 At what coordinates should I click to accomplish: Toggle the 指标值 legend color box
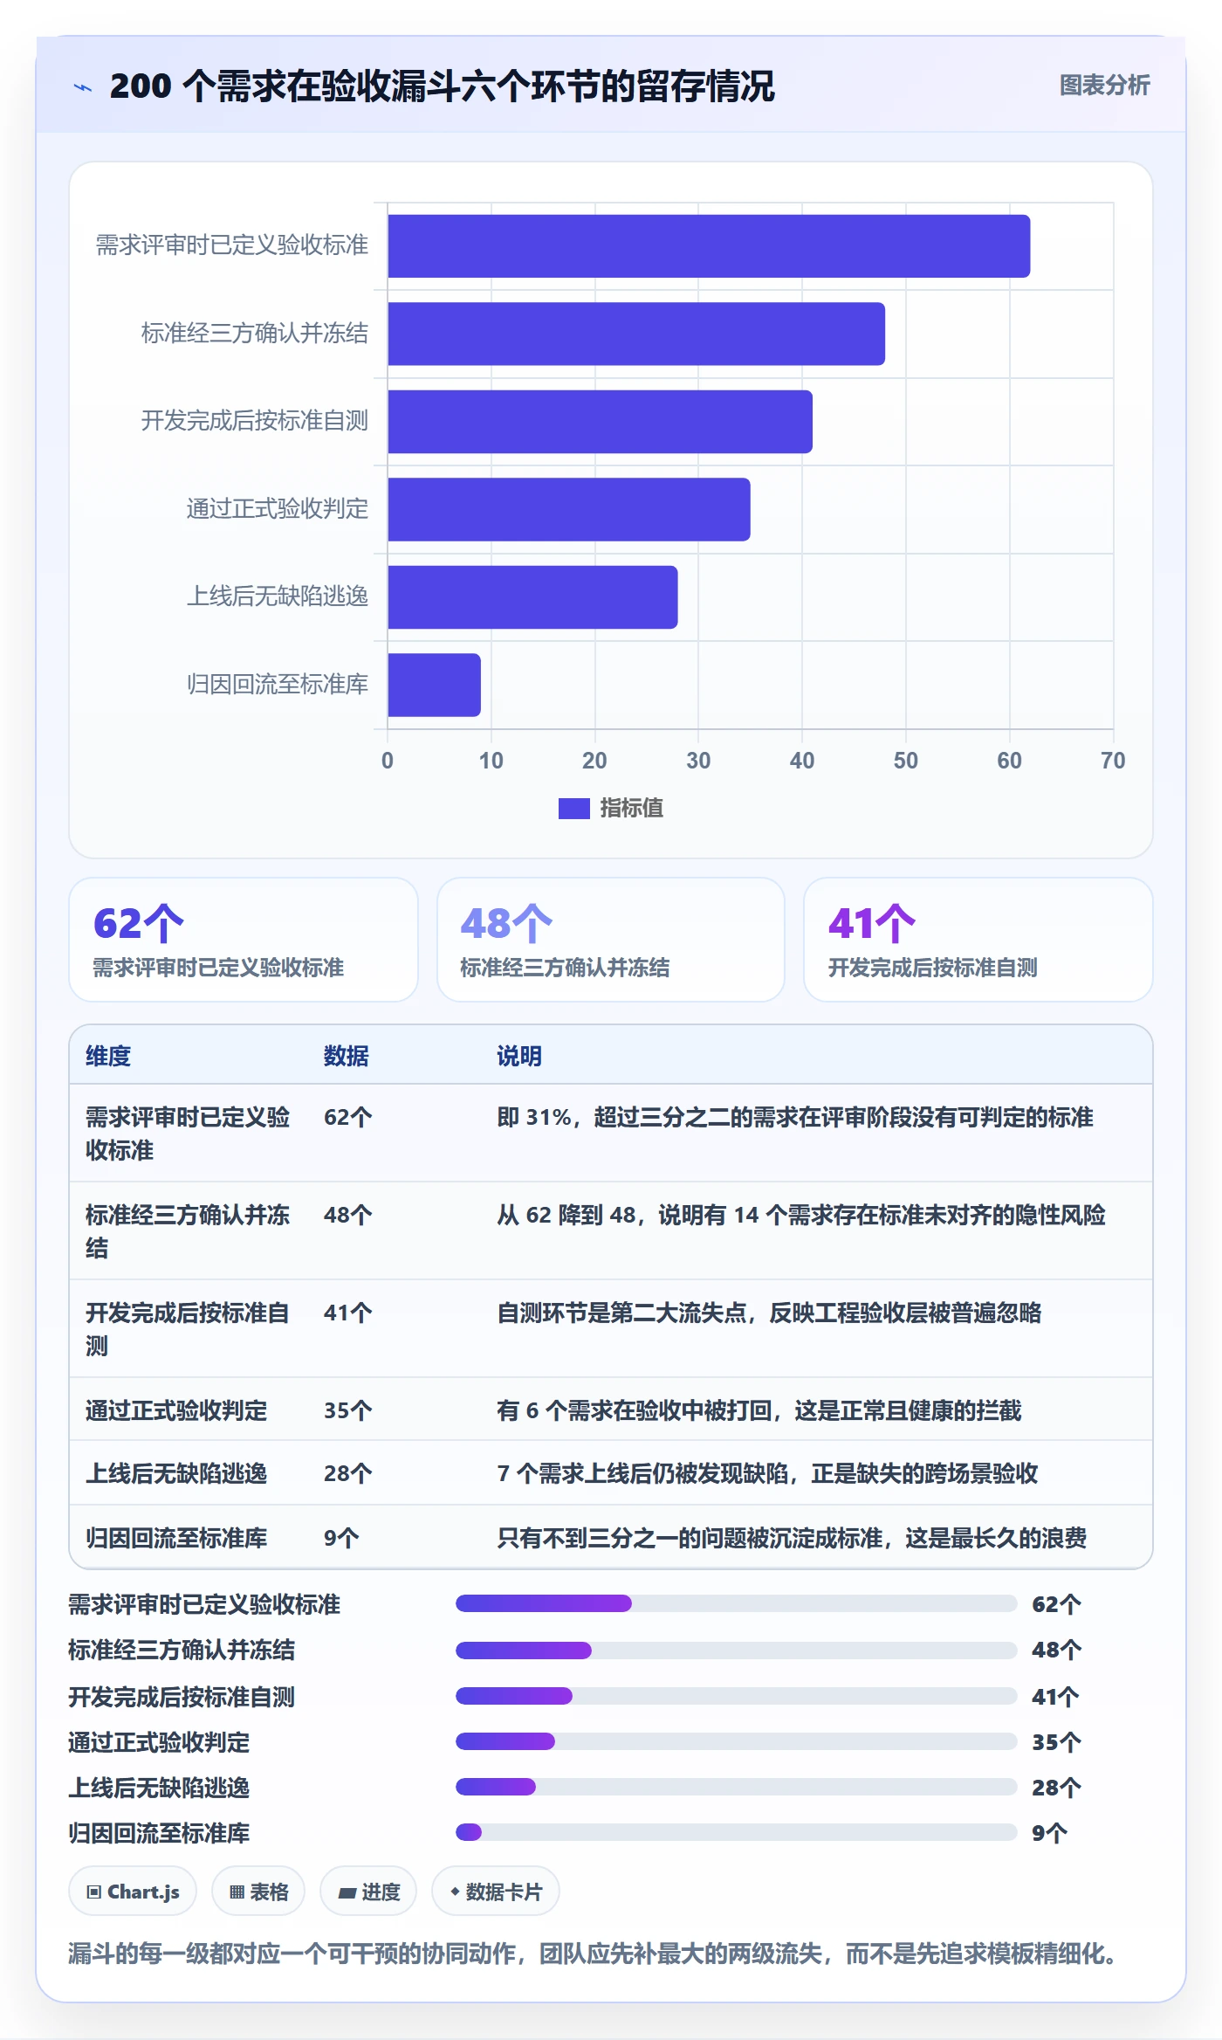point(573,809)
